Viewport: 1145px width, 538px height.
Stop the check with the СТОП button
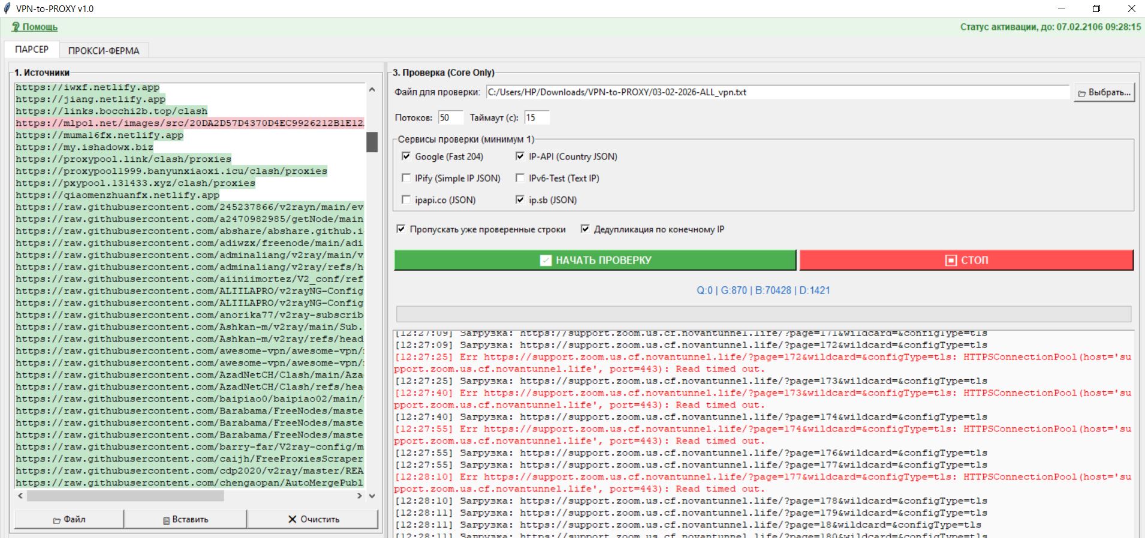(x=966, y=260)
